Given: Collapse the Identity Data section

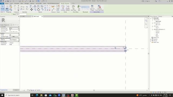Looking at the screenshot, I should (x=19, y=41).
